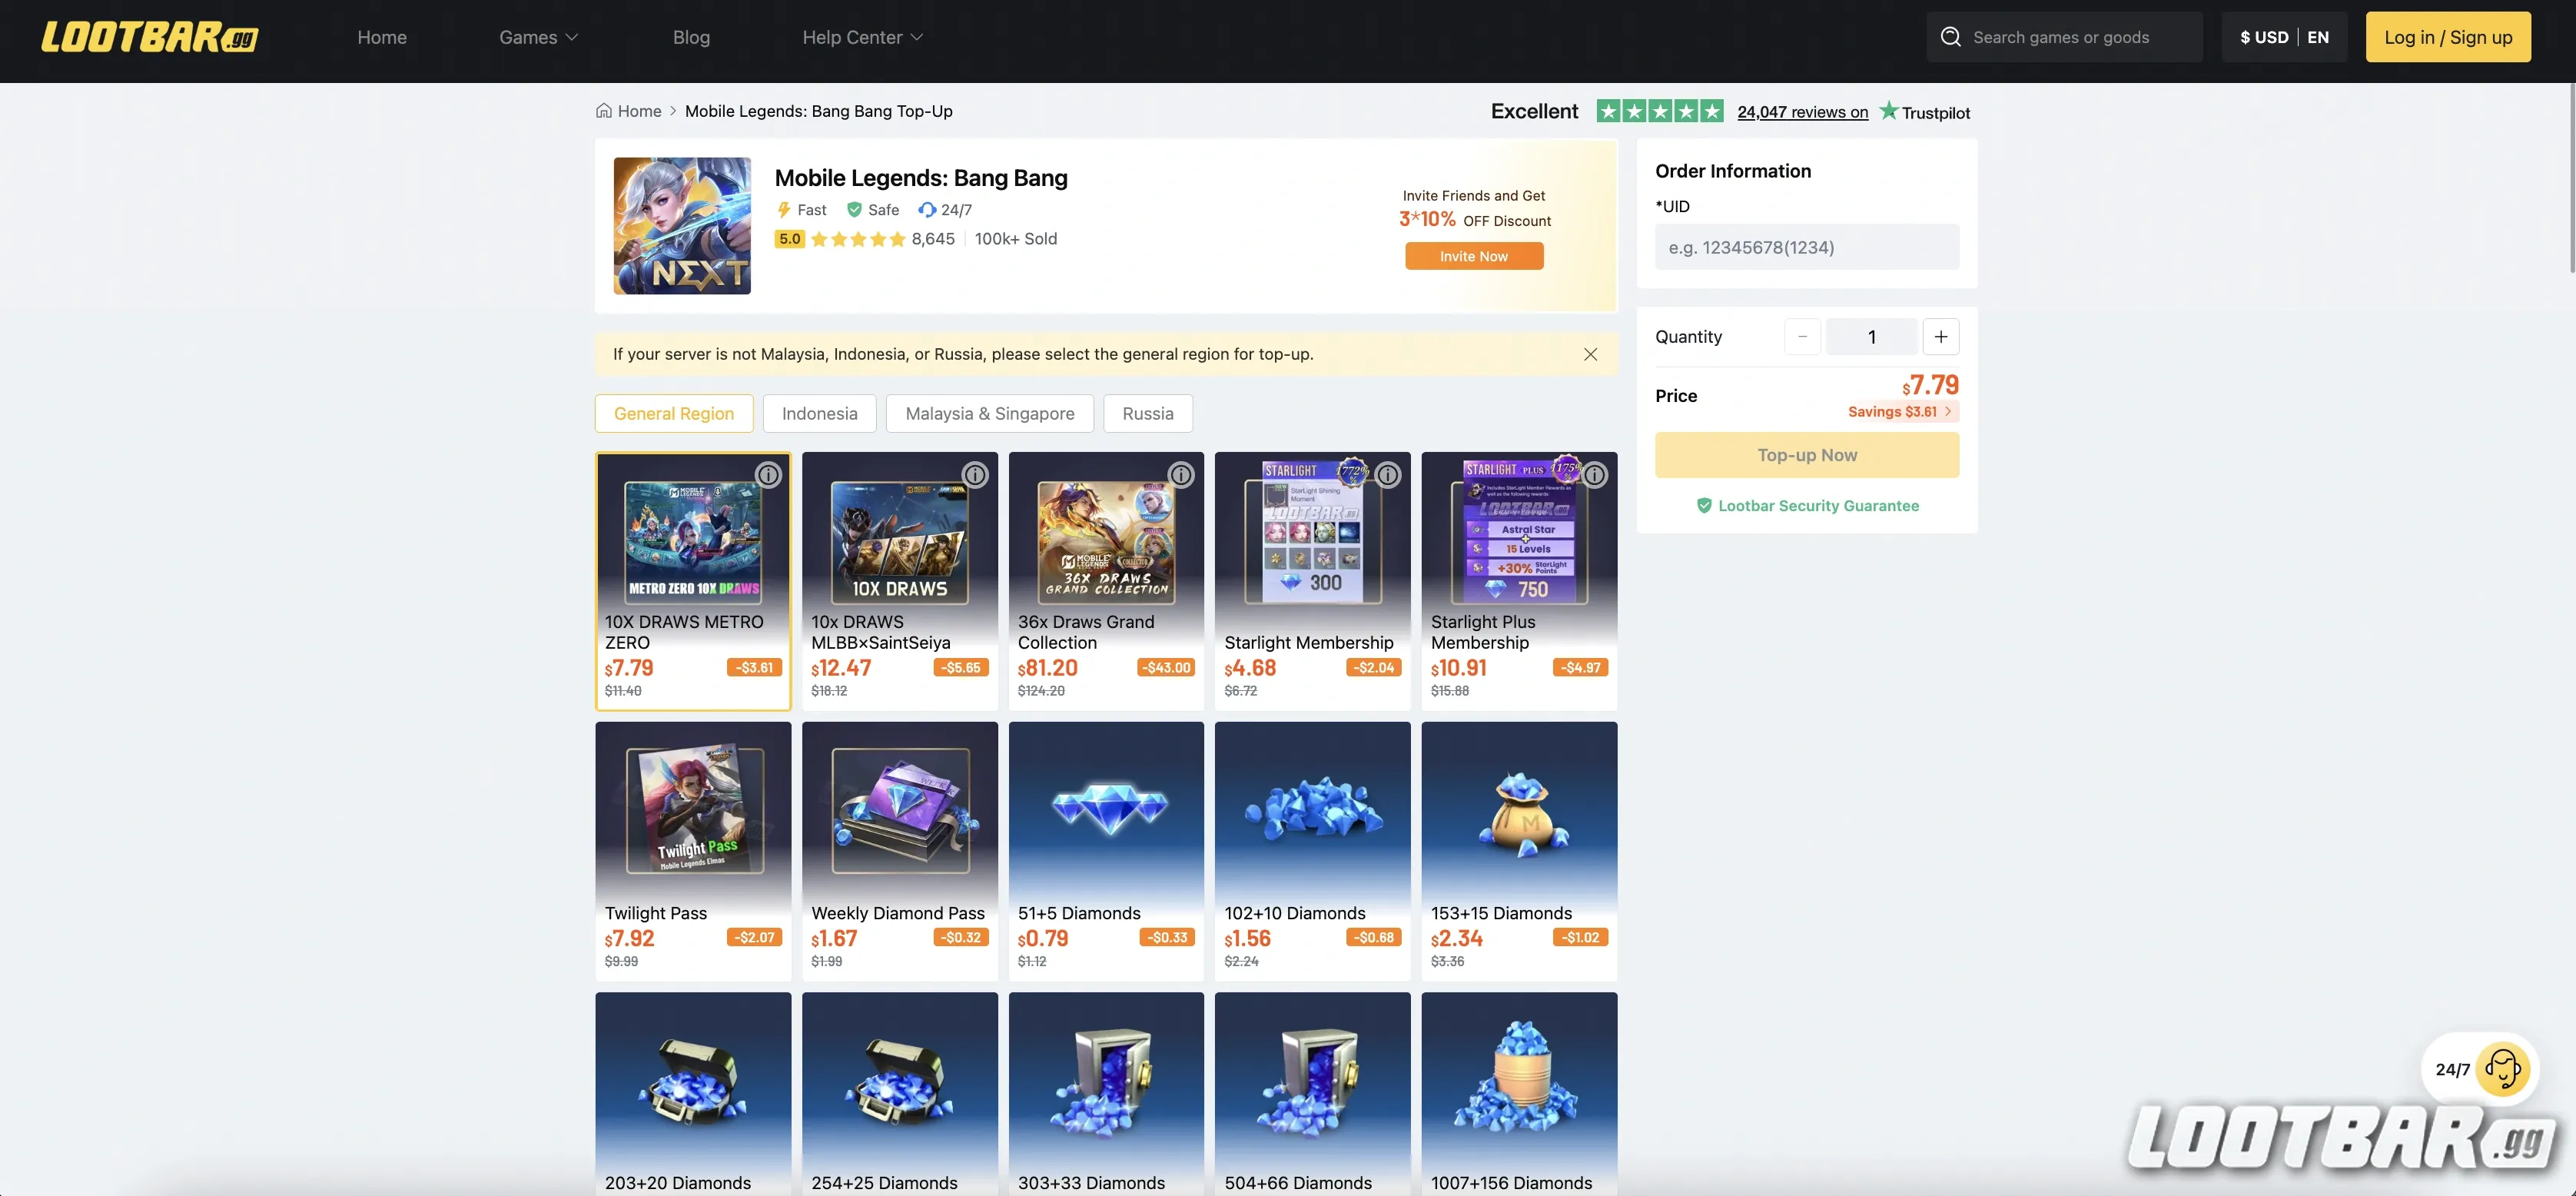Open the 24,047 Trustpilot reviews link
Viewport: 2576px width, 1196px height.
click(1802, 111)
